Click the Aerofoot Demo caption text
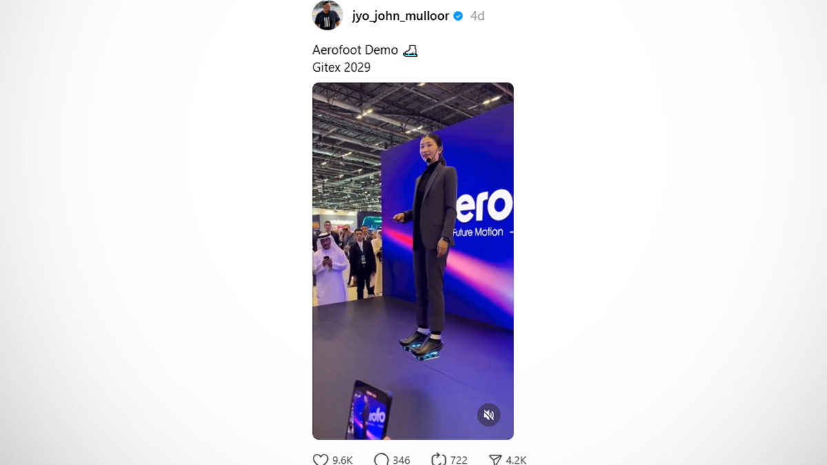The width and height of the screenshot is (827, 465). [355, 50]
